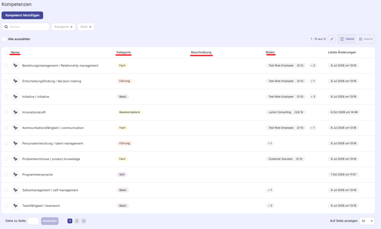Sort by the Kategorie column header
This screenshot has height=229, width=381.
123,52
